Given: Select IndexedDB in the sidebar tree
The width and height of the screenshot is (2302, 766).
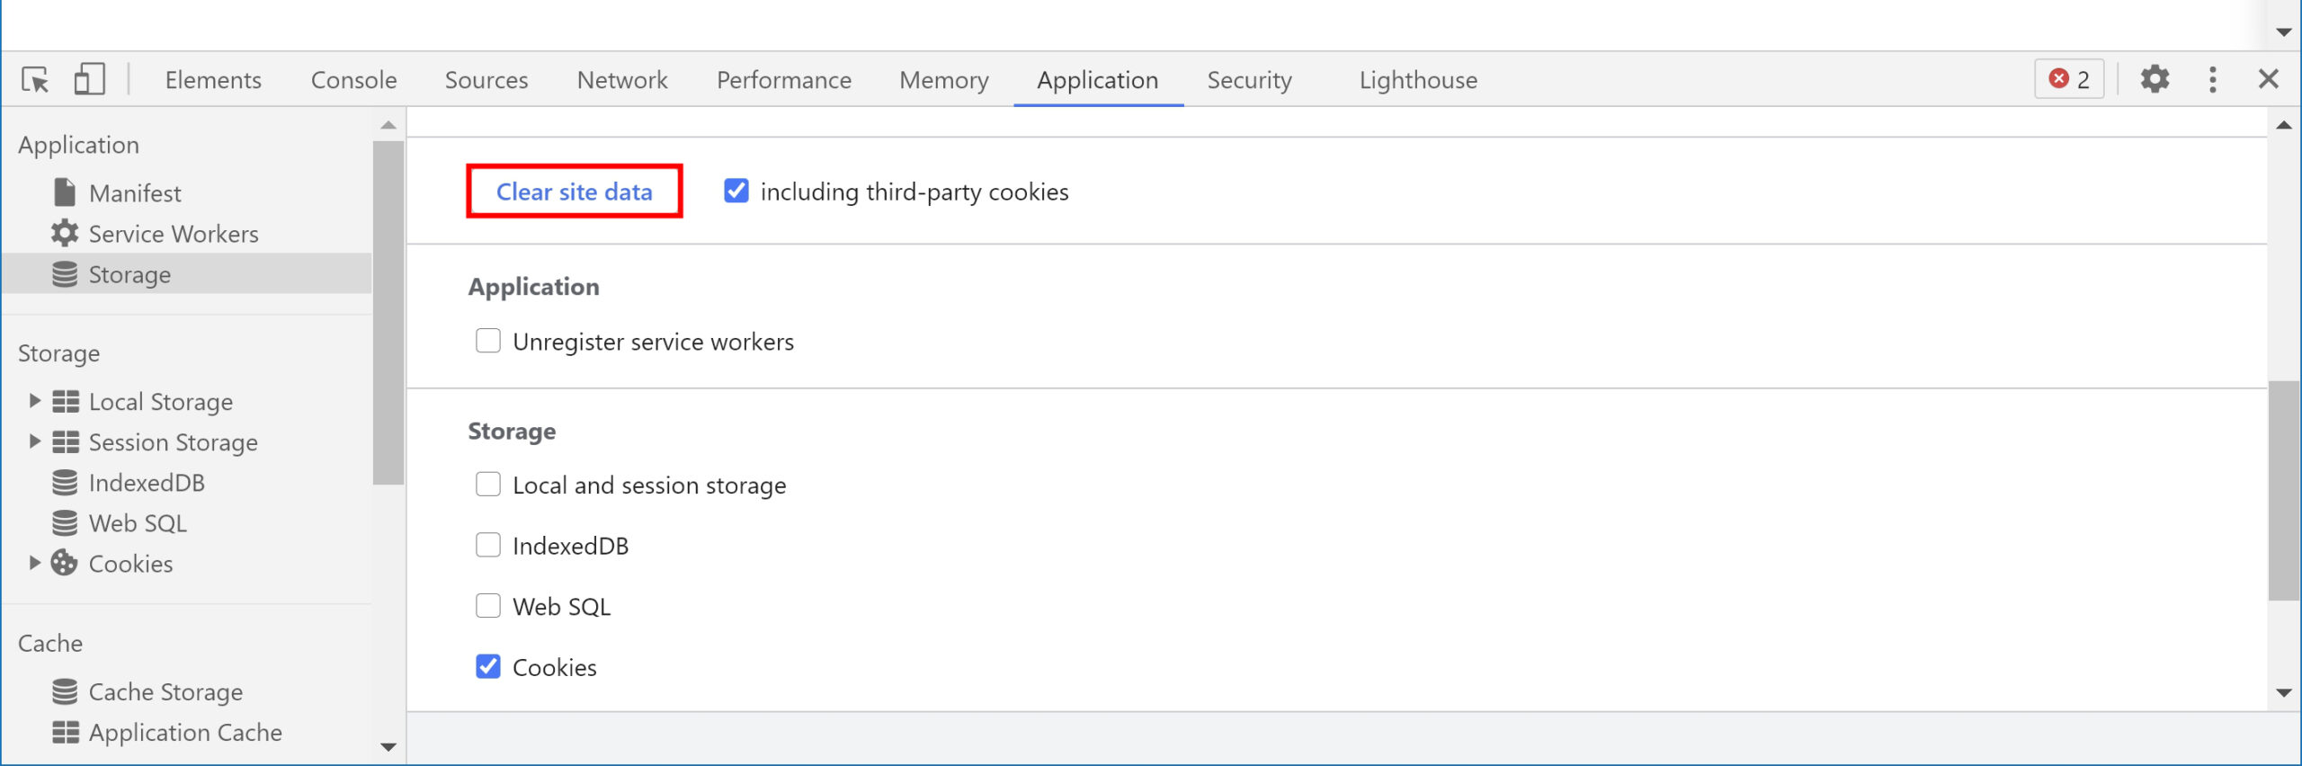Looking at the screenshot, I should coord(128,483).
